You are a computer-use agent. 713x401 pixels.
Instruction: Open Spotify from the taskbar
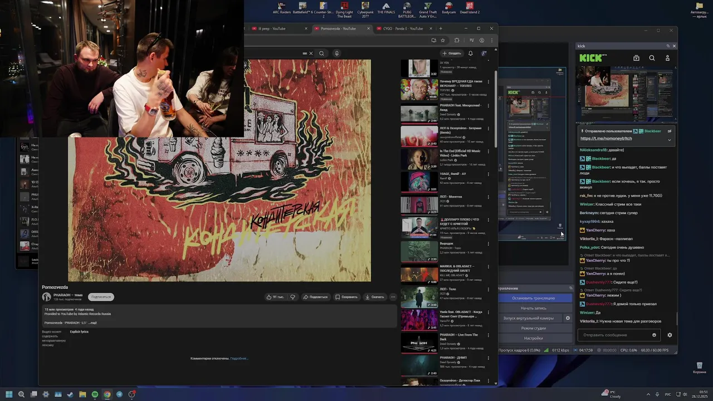(x=95, y=394)
